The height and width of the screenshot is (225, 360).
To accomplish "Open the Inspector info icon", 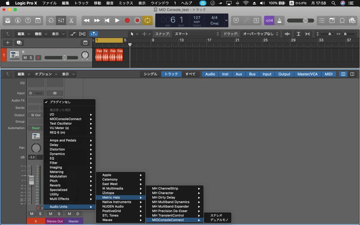I will 18,20.
